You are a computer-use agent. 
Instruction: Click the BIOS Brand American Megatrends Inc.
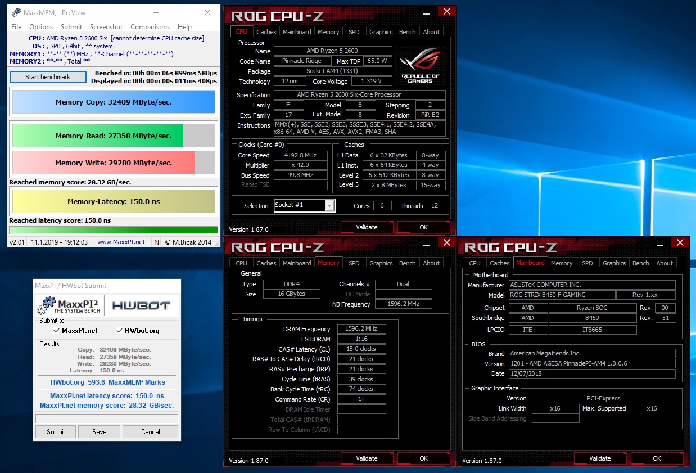[x=592, y=353]
